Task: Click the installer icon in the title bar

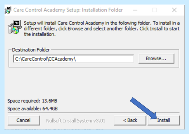Action: pos(8,10)
